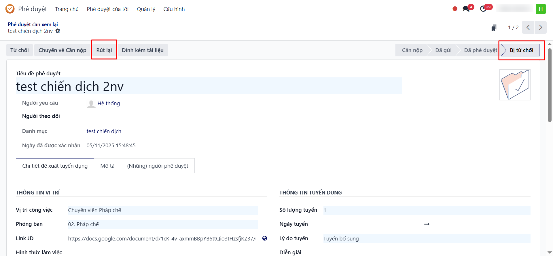The height and width of the screenshot is (256, 553).
Task: Click the Vị trí công việc field
Action: coord(162,210)
